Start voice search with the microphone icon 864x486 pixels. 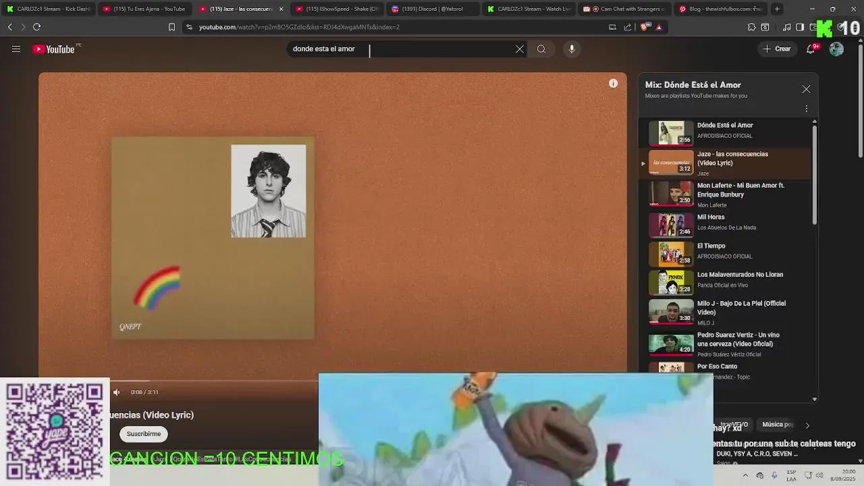572,49
